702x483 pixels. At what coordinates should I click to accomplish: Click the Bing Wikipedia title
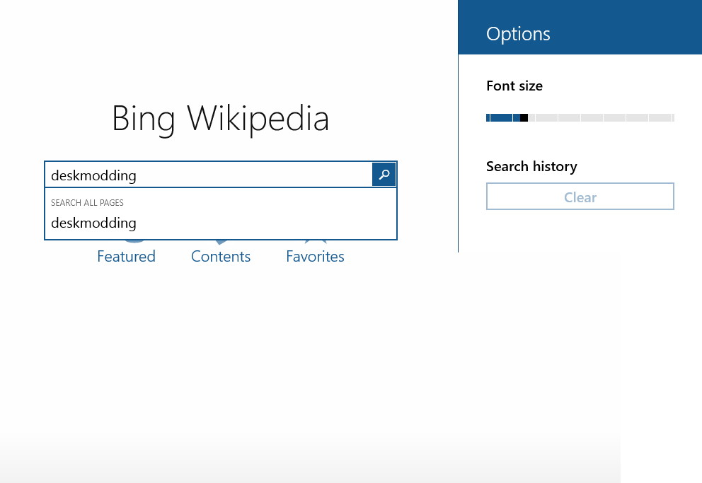pyautogui.click(x=220, y=118)
